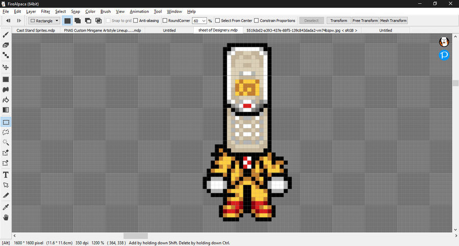This screenshot has width=459, height=246.
Task: Select the Divide/knife tool
Action: coord(6,195)
